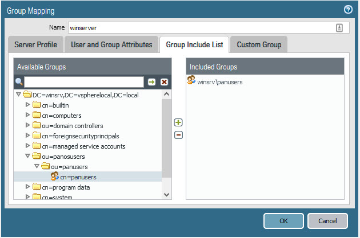Click the icon inside the Name field
Image resolution: width=360 pixels, height=238 pixels.
click(x=339, y=28)
